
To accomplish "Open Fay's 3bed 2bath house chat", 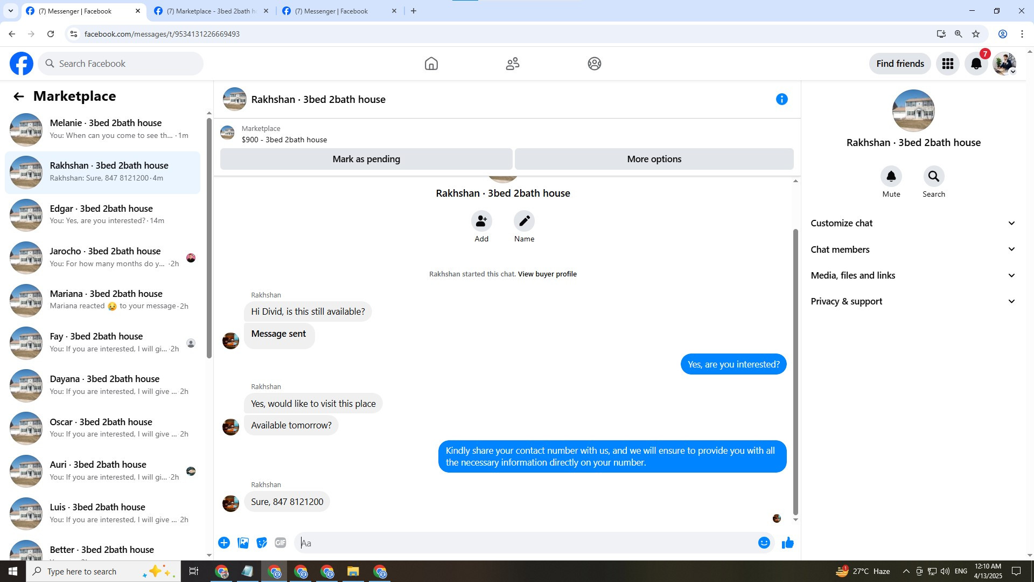I will pyautogui.click(x=102, y=343).
